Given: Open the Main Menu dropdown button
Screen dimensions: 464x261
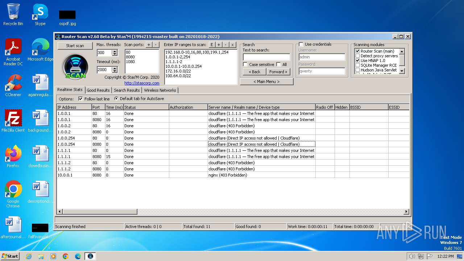Looking at the screenshot, I should coord(266,82).
